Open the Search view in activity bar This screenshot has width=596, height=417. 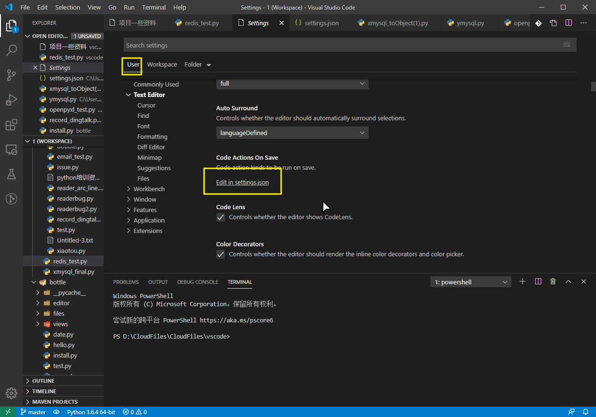tap(11, 50)
